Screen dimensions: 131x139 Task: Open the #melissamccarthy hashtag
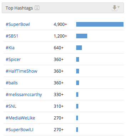(x=24, y=95)
